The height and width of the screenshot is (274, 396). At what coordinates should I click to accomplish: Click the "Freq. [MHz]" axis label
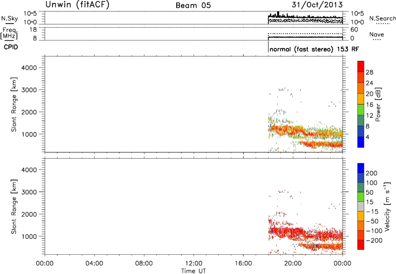pyautogui.click(x=9, y=34)
